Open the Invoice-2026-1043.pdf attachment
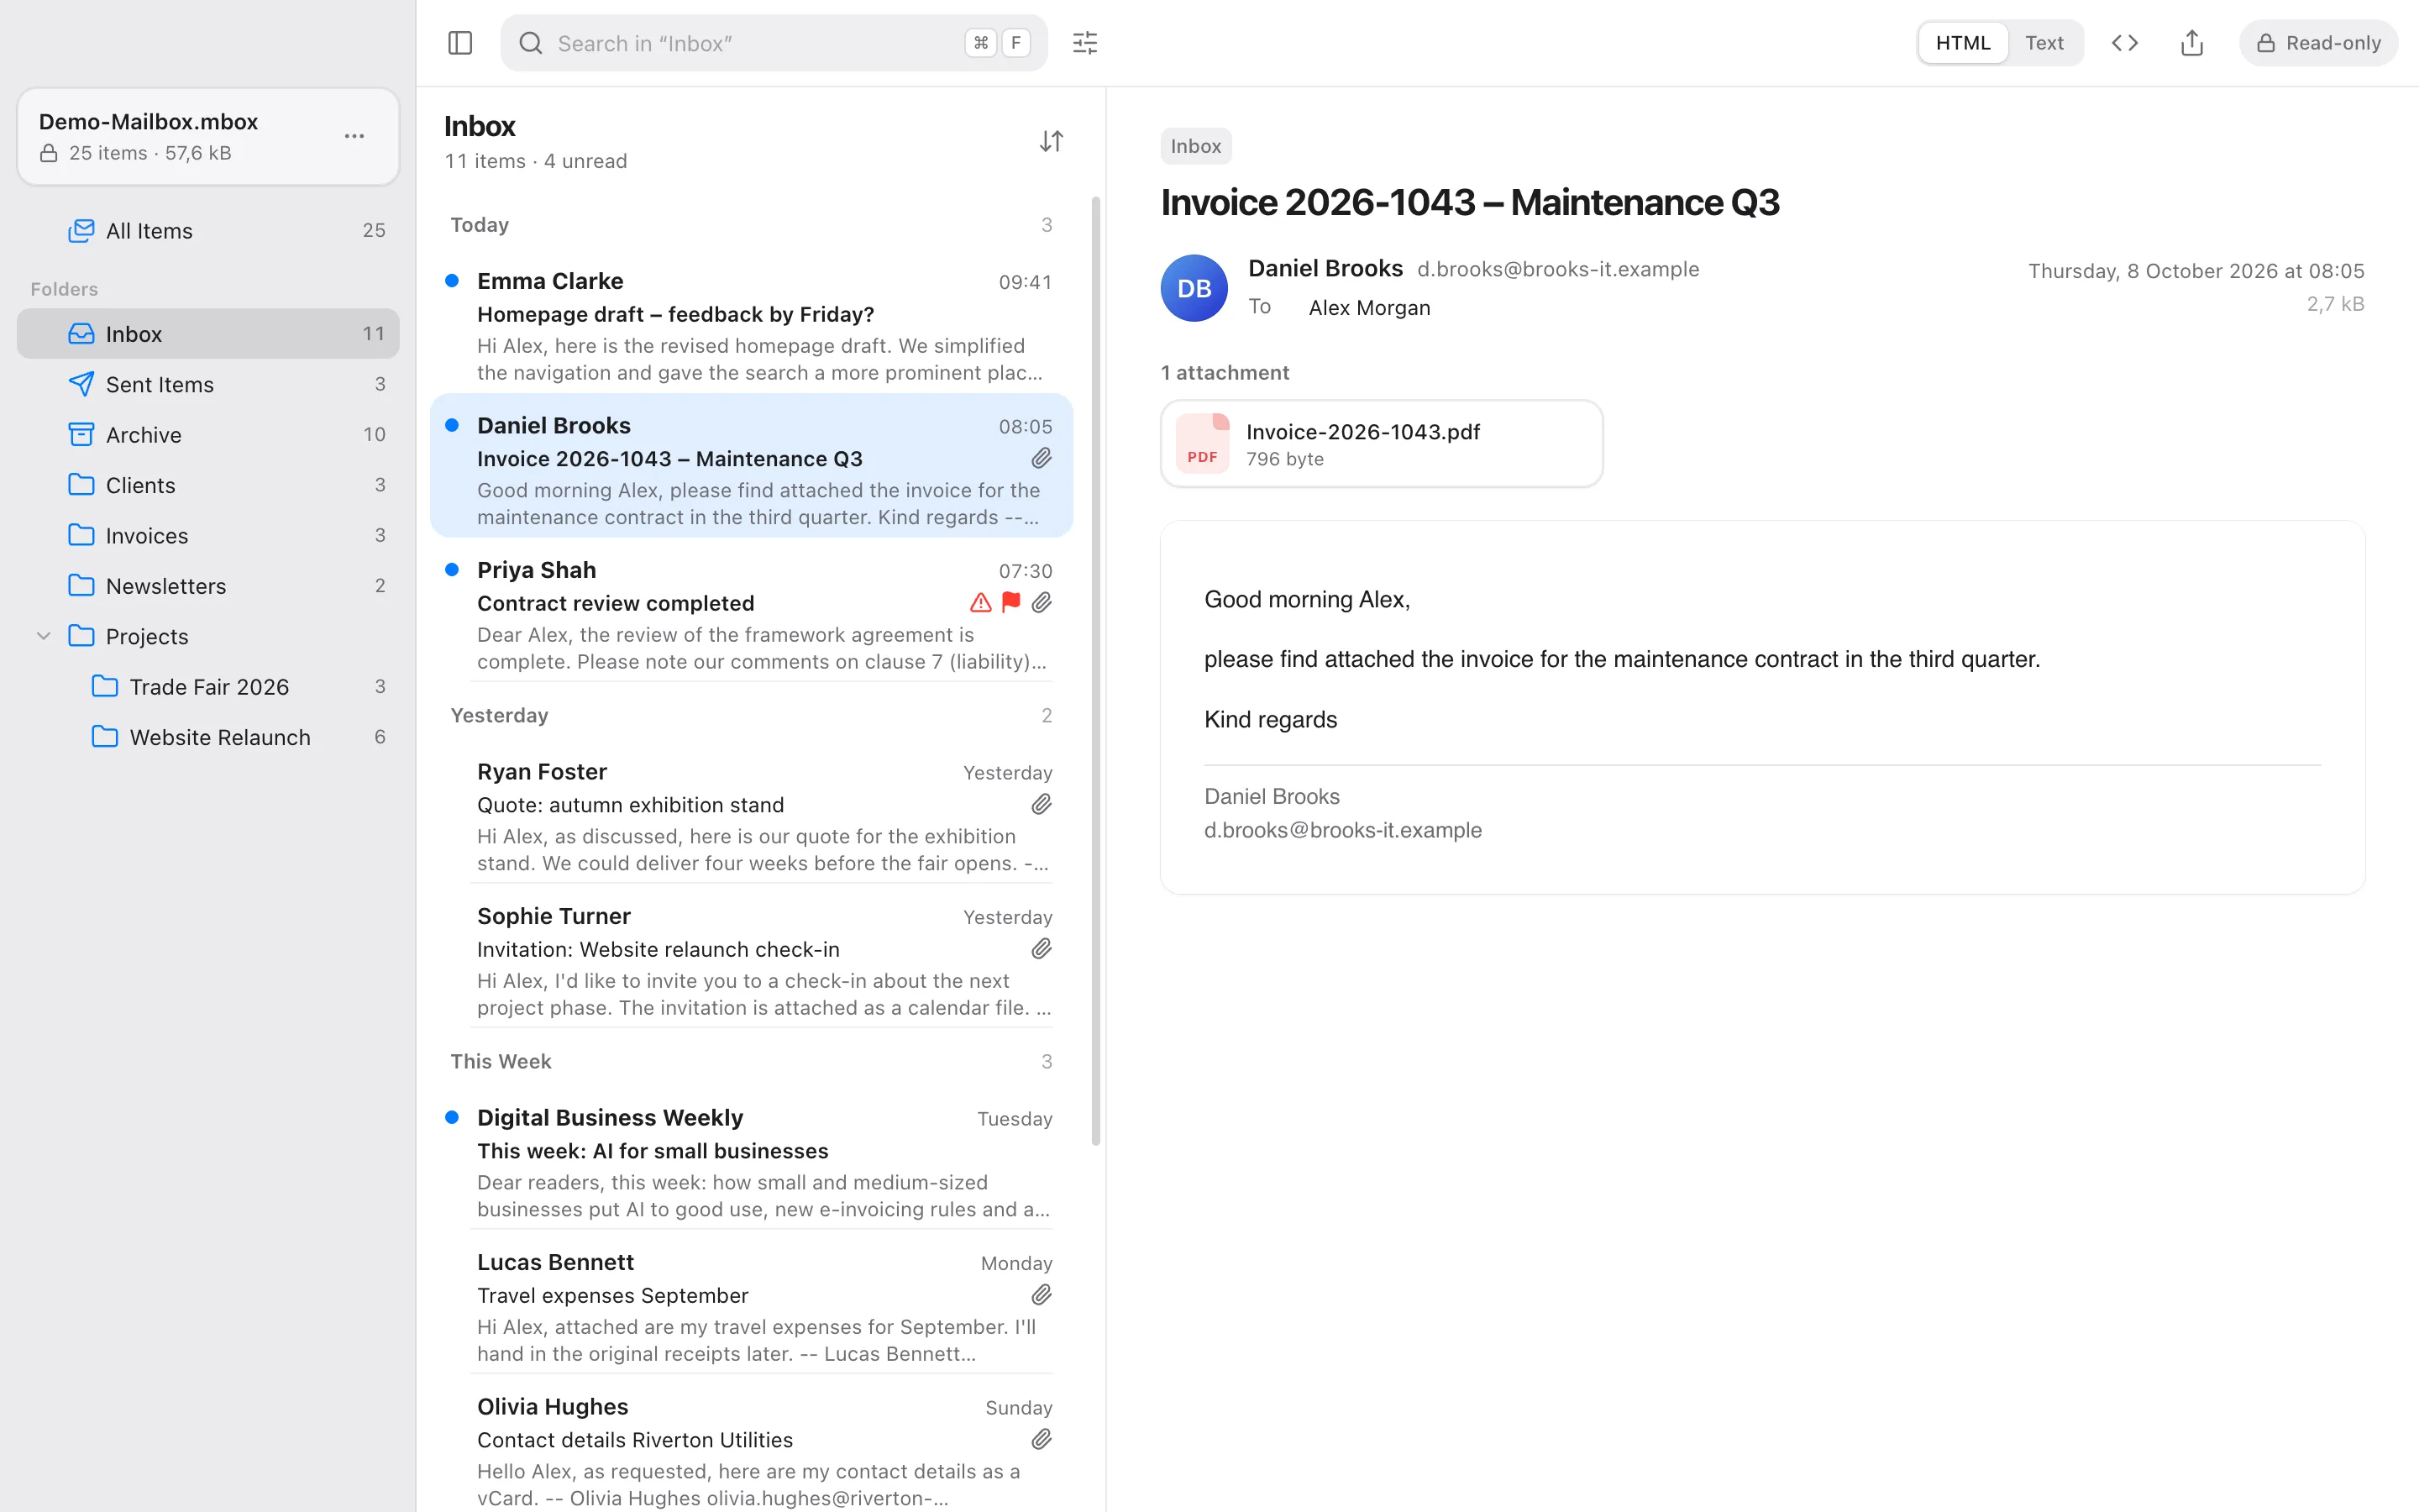The height and width of the screenshot is (1512, 2419). 1382,444
